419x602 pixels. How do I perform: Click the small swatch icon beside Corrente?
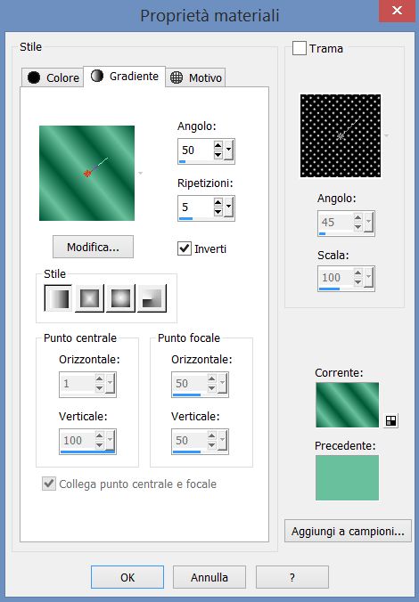pyautogui.click(x=390, y=421)
